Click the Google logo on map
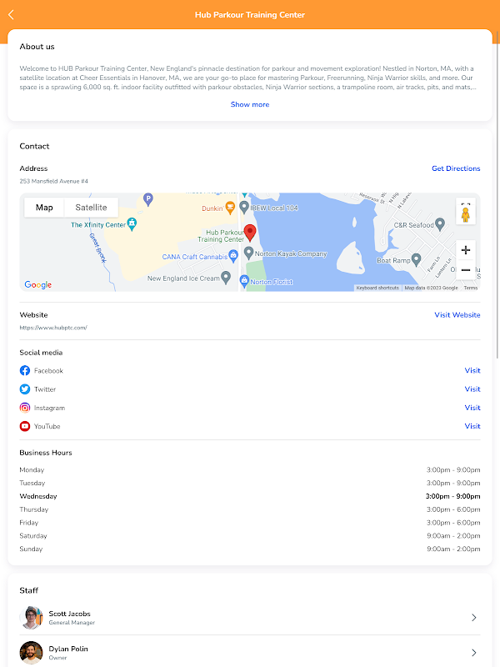Screen dimensions: 500x667 click(x=37, y=284)
